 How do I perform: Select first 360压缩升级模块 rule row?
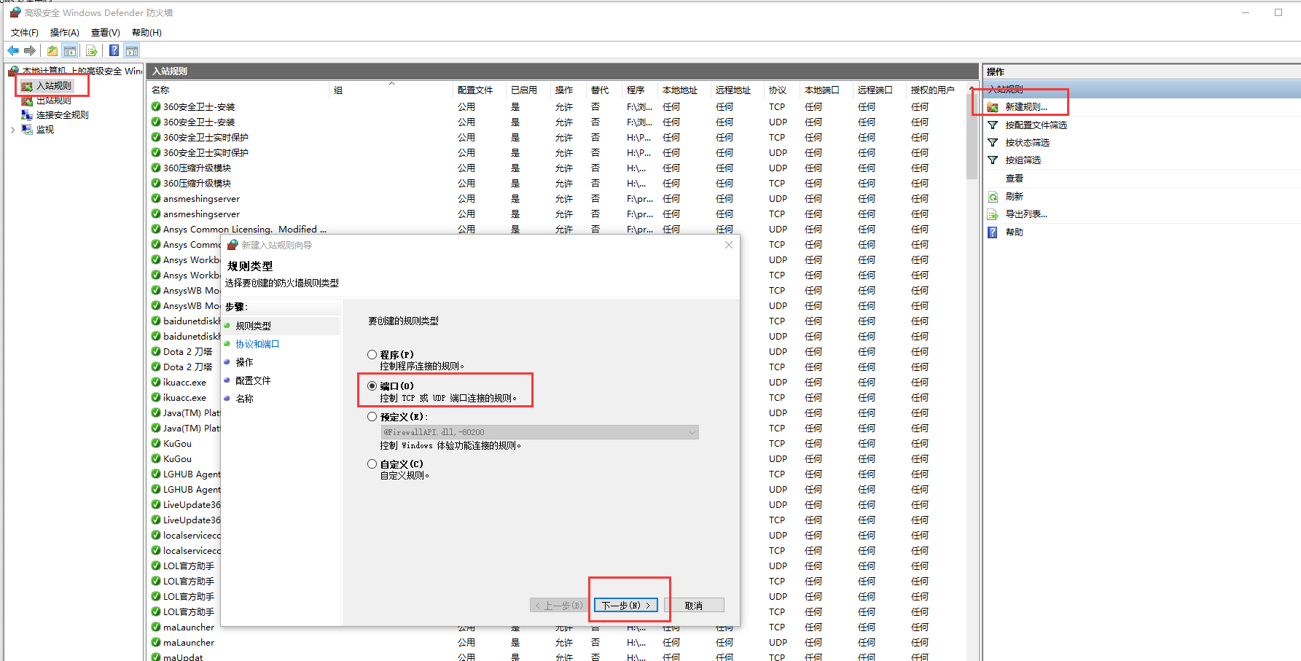(x=558, y=168)
